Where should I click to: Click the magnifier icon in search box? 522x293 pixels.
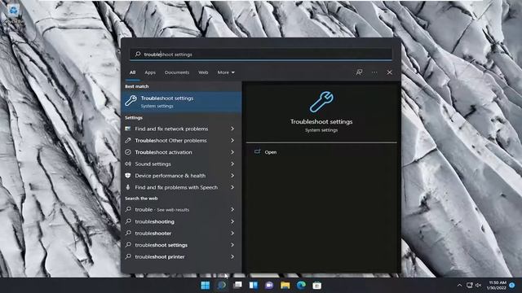[138, 55]
